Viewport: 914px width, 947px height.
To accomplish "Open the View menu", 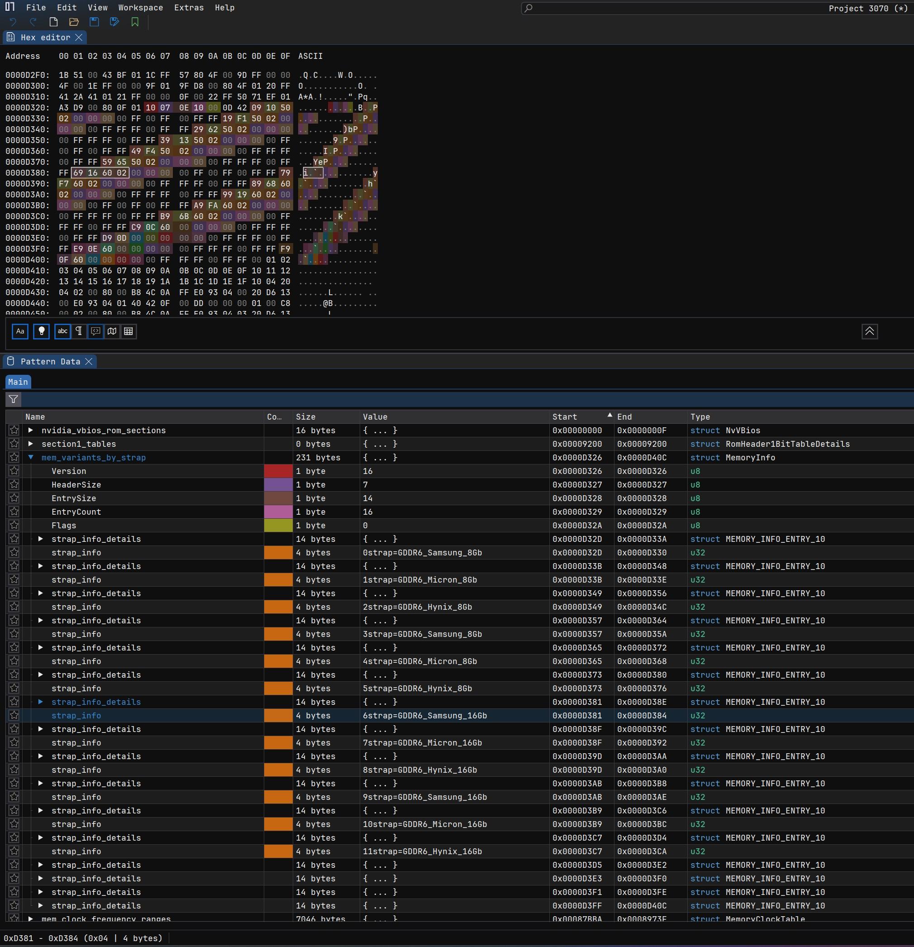I will pos(98,8).
